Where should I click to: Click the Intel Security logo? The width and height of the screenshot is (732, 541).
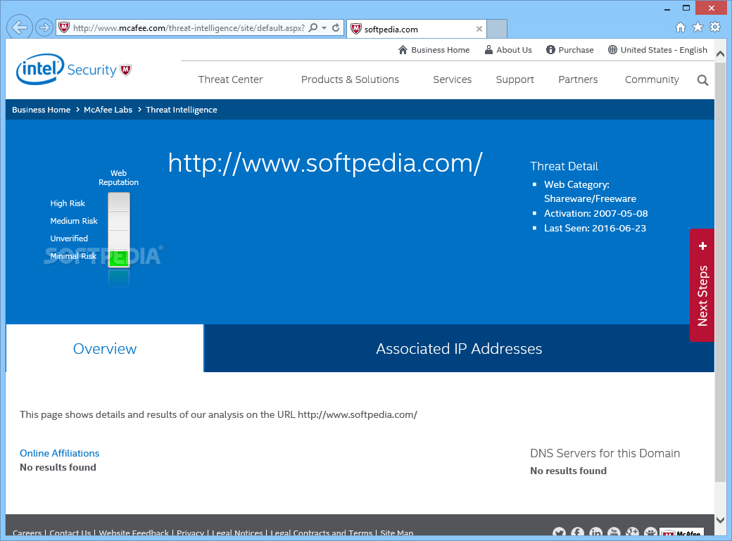[74, 70]
